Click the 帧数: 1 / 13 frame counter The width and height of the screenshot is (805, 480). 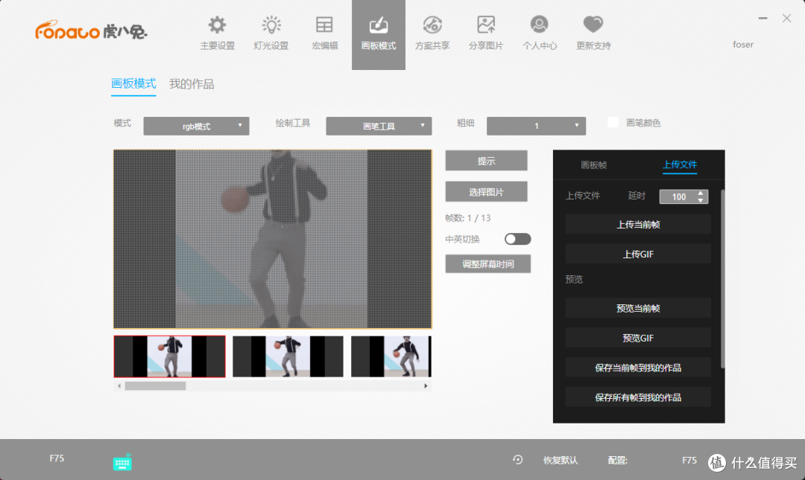(x=467, y=218)
